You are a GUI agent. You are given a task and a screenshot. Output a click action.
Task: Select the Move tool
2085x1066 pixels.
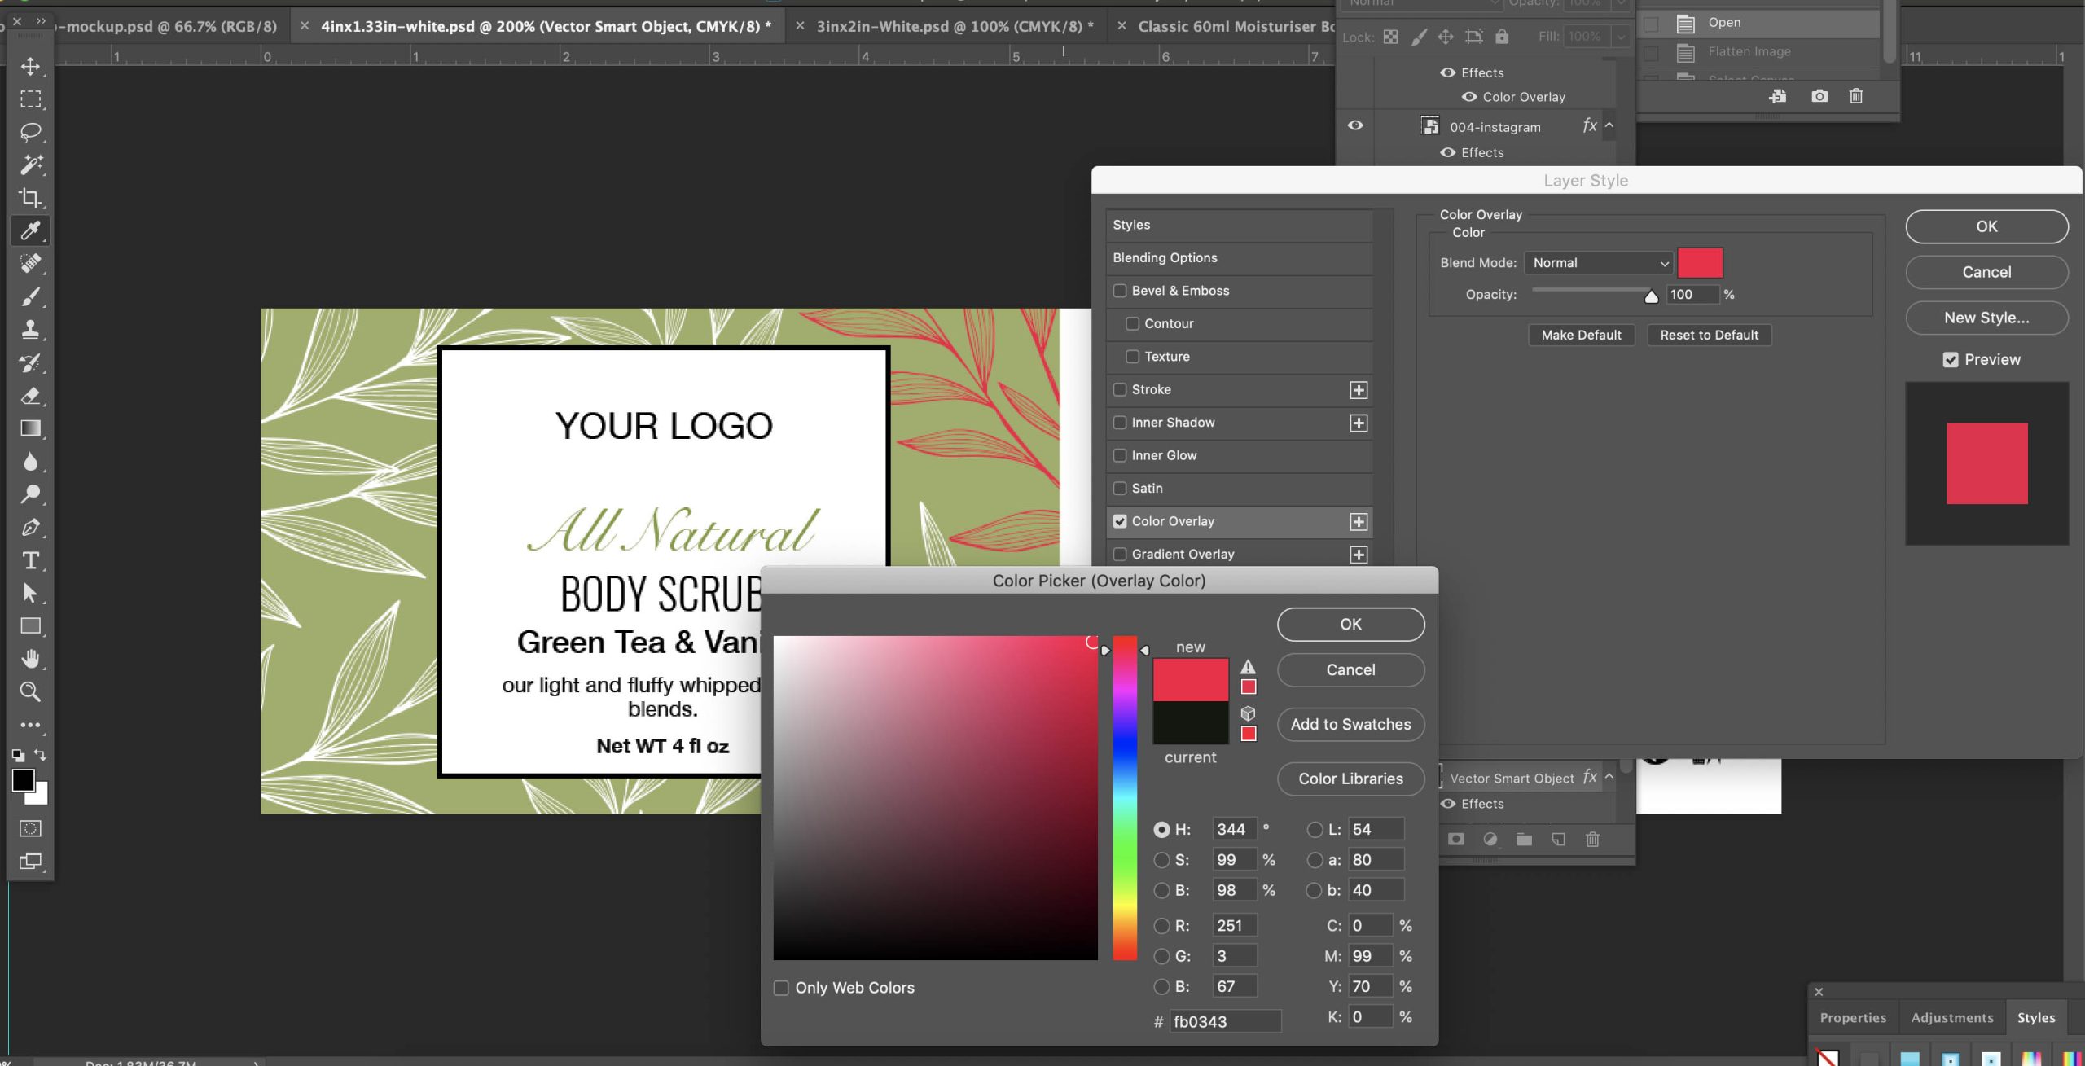coord(30,66)
